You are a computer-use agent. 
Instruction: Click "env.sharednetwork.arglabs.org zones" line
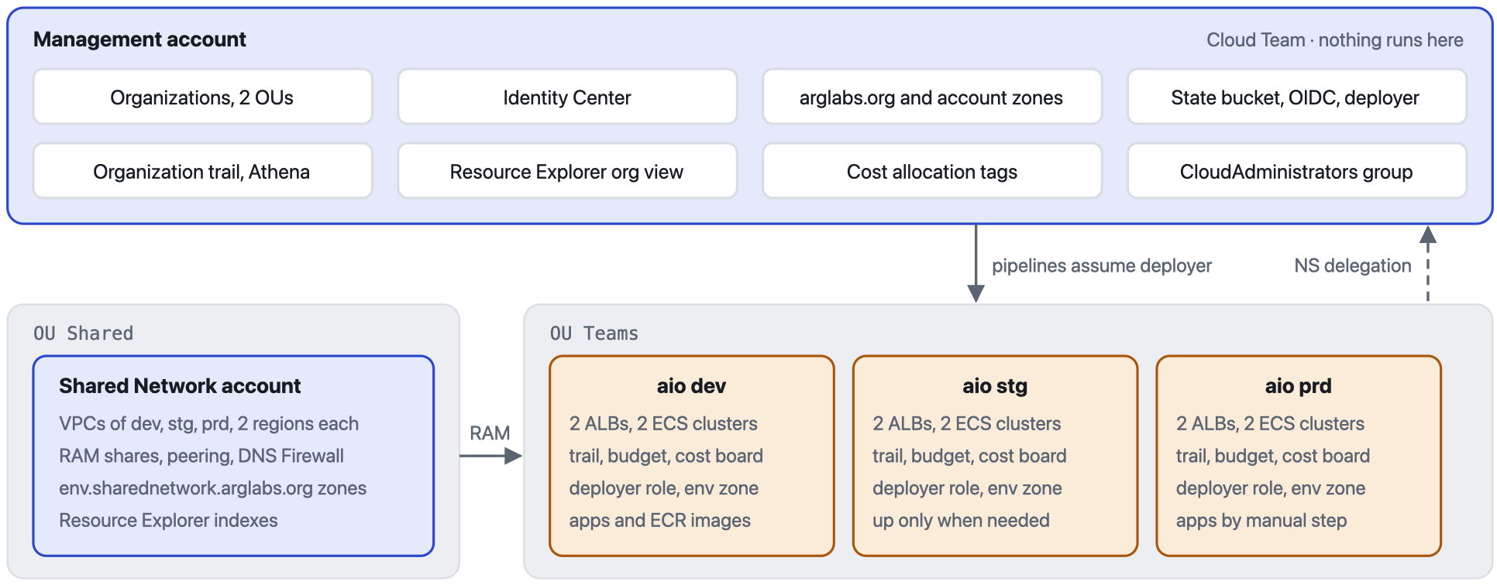(x=212, y=488)
